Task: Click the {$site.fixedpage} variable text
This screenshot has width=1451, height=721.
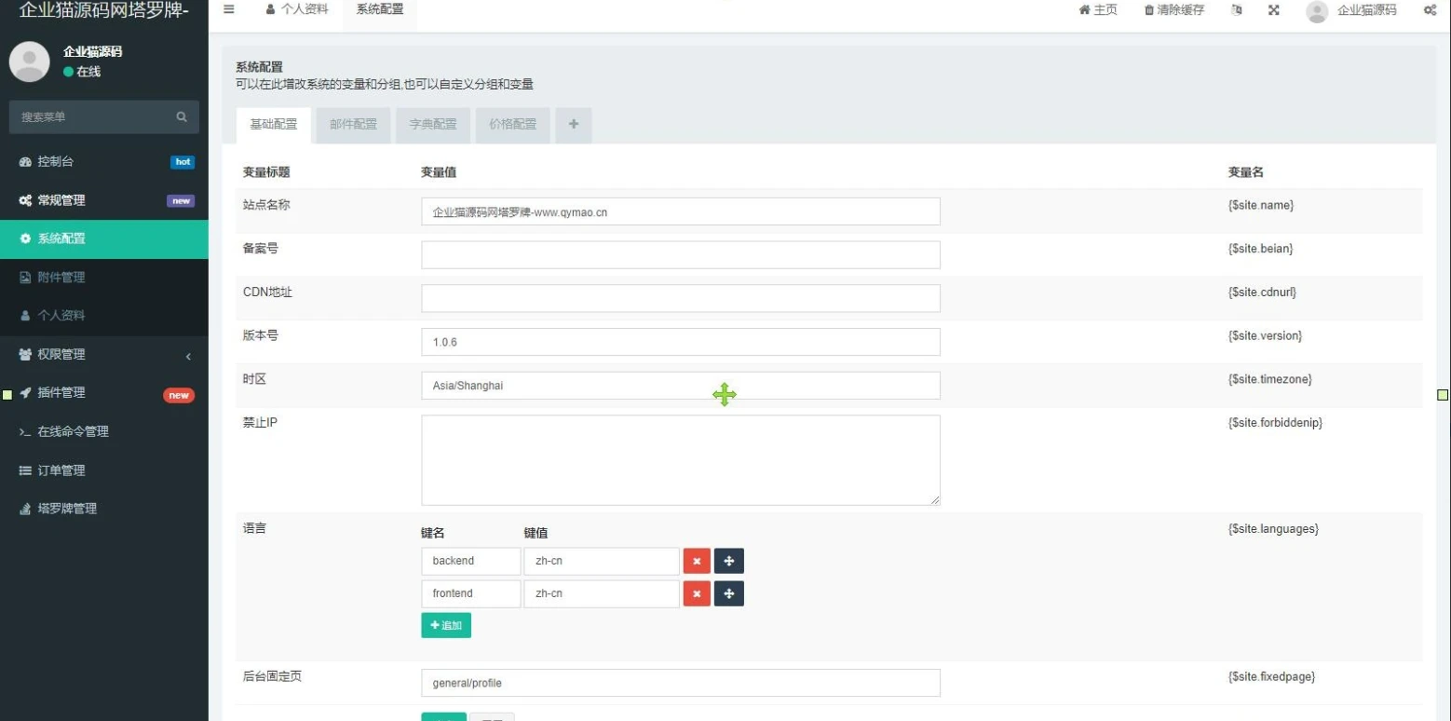Action: 1272,677
